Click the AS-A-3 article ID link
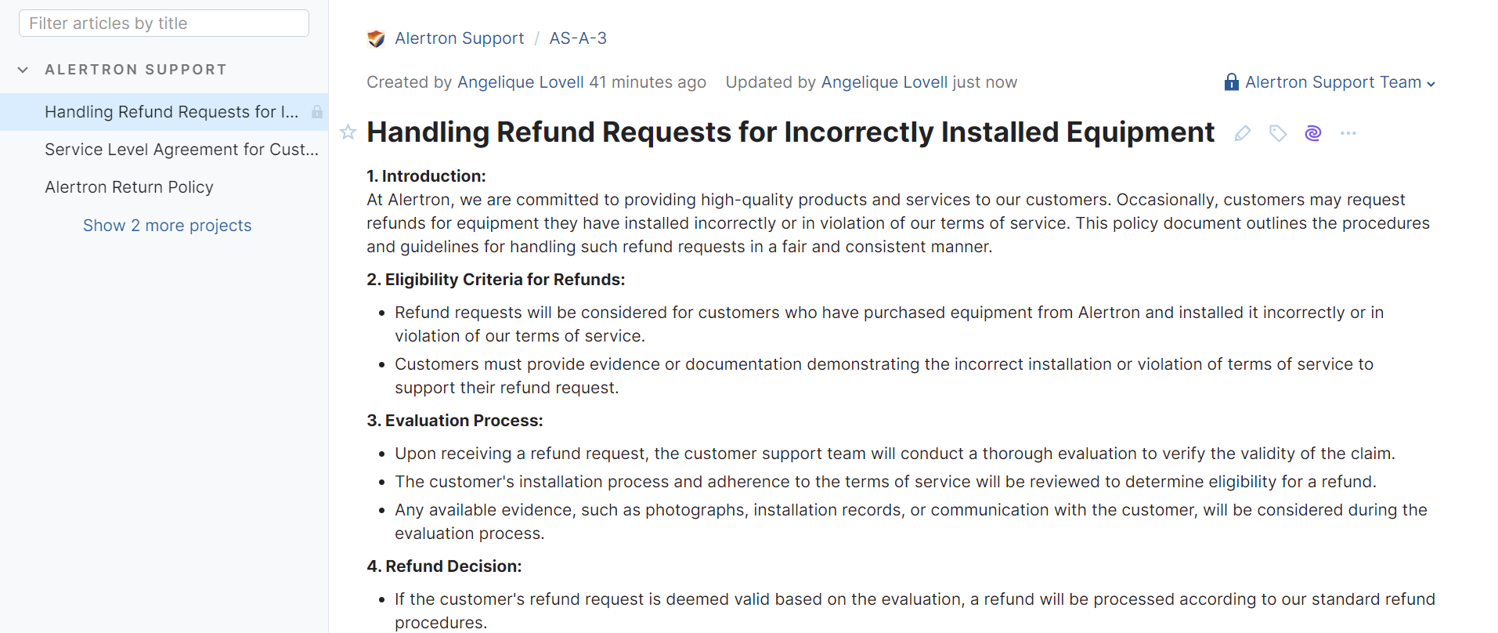Image resolution: width=1498 pixels, height=633 pixels. point(578,38)
